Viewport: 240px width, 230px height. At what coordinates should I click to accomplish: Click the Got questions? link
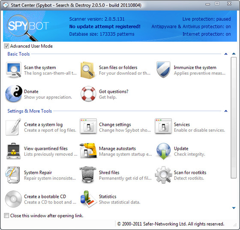tap(114, 91)
